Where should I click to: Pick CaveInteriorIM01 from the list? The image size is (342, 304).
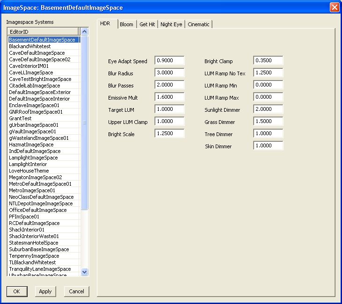click(x=44, y=66)
